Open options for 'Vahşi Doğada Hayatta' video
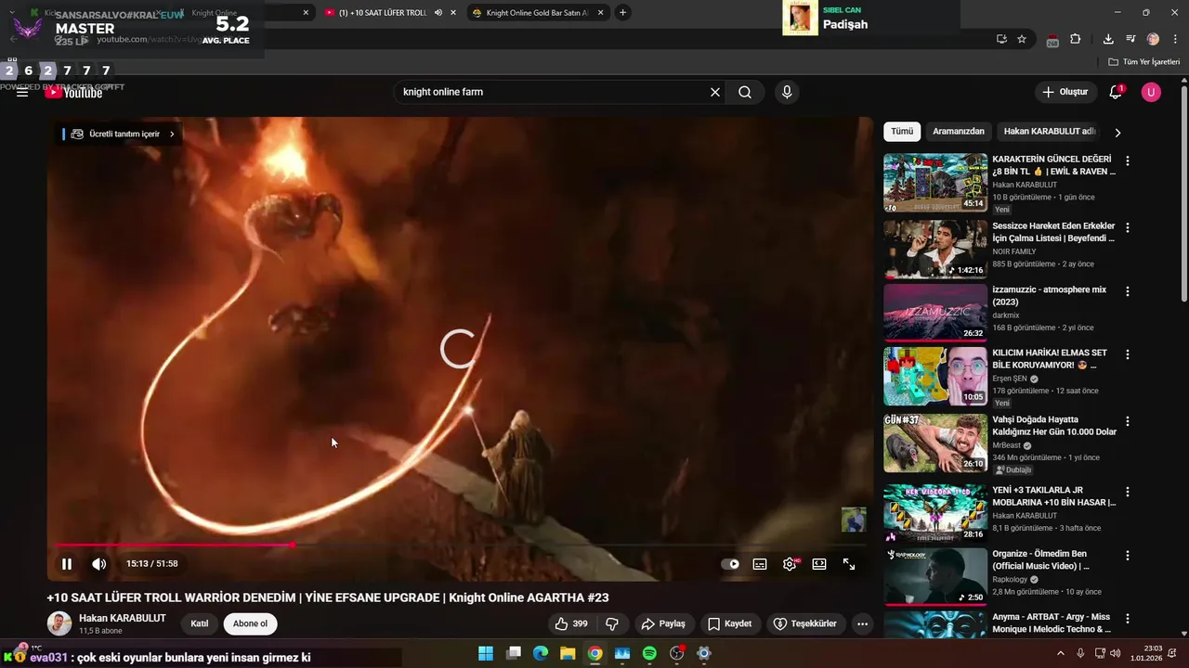The image size is (1189, 668). point(1128,421)
